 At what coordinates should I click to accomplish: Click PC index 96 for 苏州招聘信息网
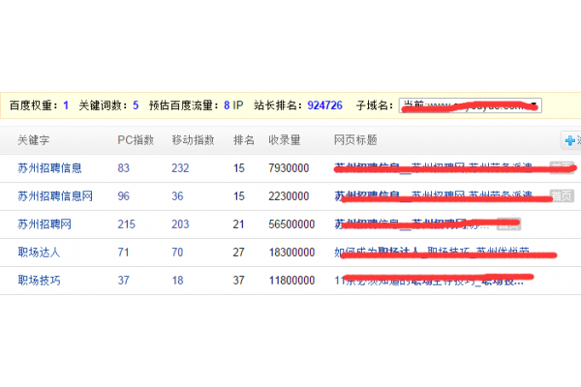124,195
